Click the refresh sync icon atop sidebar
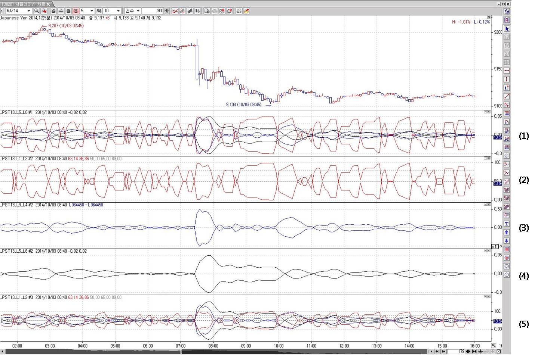The image size is (544, 355). pyautogui.click(x=507, y=12)
